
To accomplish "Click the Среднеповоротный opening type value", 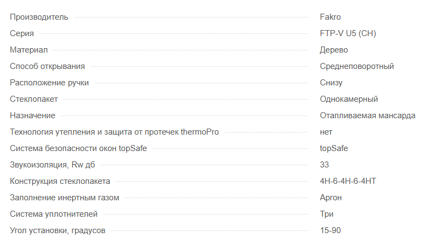I will coord(357,66).
